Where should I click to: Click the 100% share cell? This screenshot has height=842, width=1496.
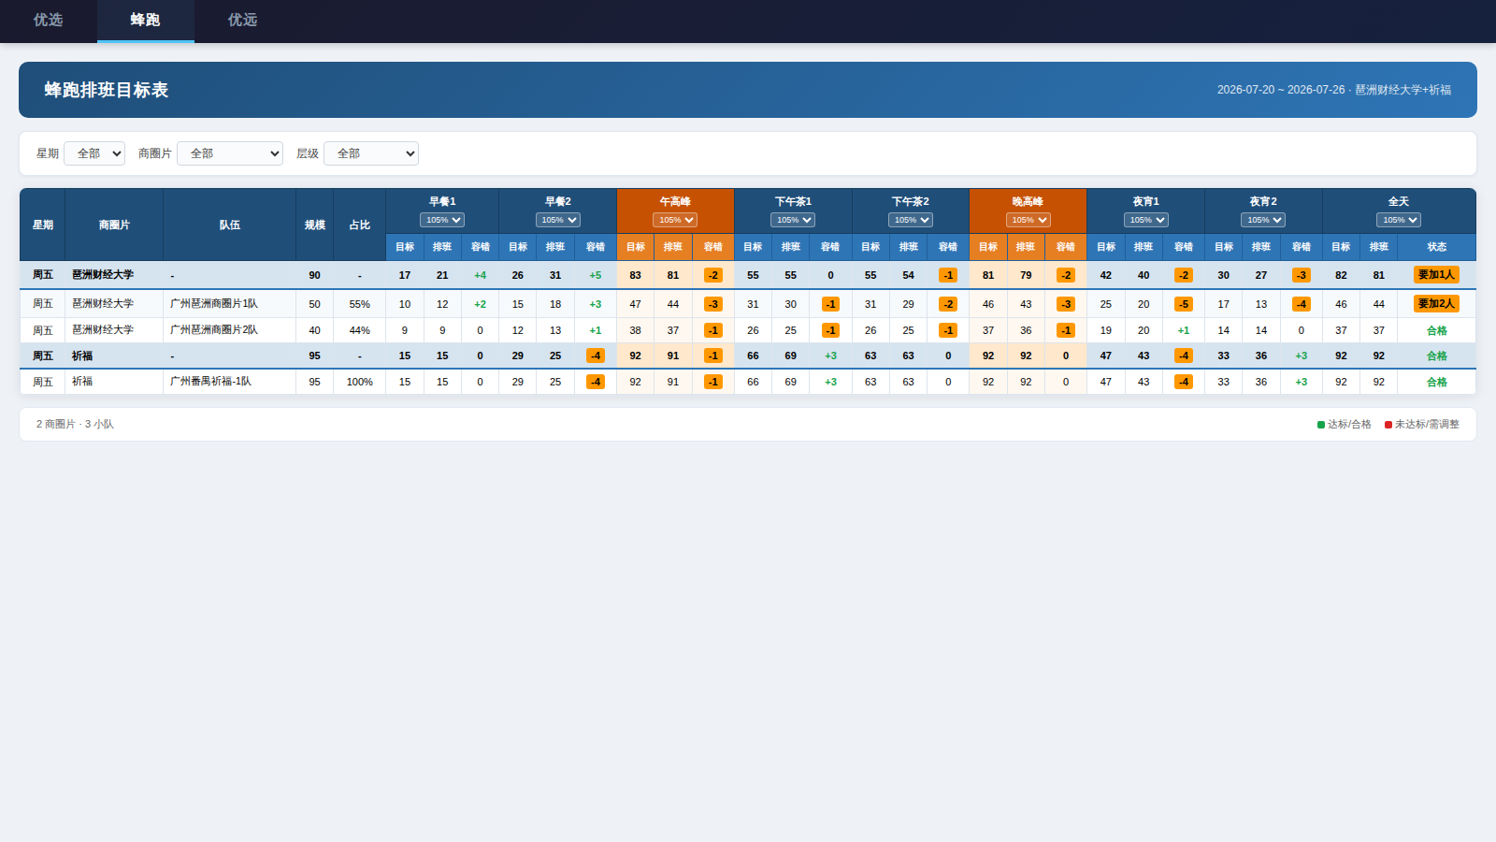pyautogui.click(x=360, y=382)
